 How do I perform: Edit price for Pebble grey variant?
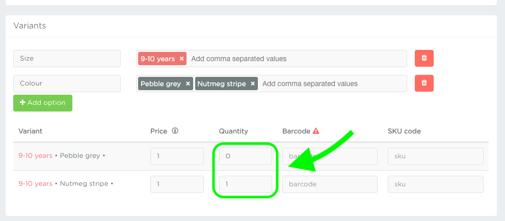tap(177, 156)
